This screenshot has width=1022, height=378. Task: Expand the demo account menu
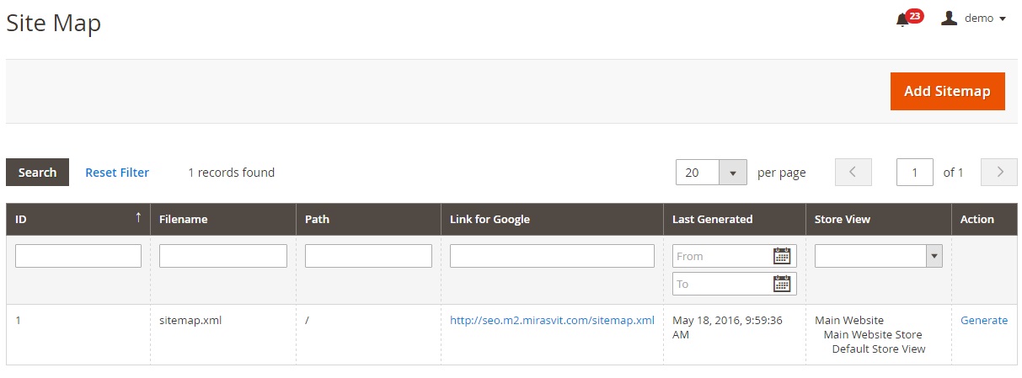pyautogui.click(x=1002, y=19)
